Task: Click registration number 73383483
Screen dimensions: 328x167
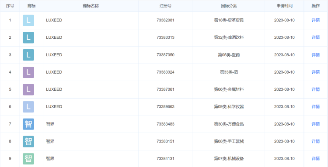Action: click(165, 124)
